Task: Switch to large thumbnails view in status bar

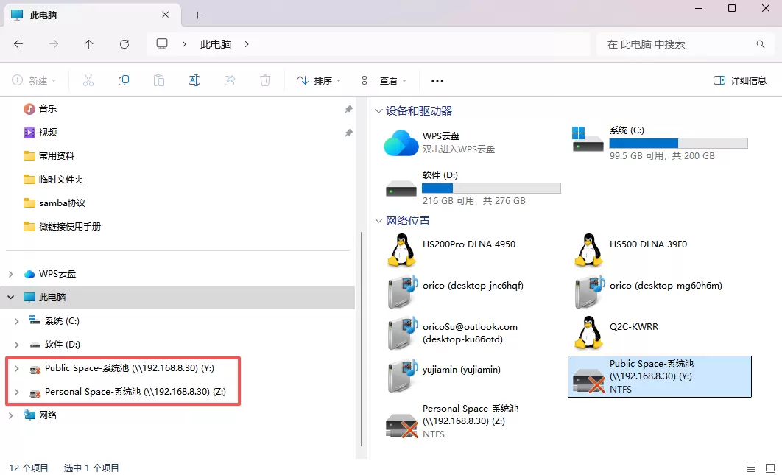Action: click(x=769, y=468)
